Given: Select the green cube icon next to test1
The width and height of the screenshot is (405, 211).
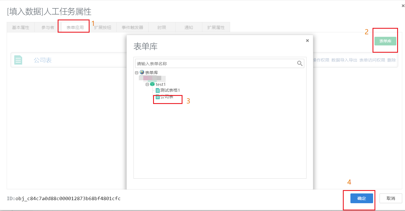Looking at the screenshot, I should (152, 84).
